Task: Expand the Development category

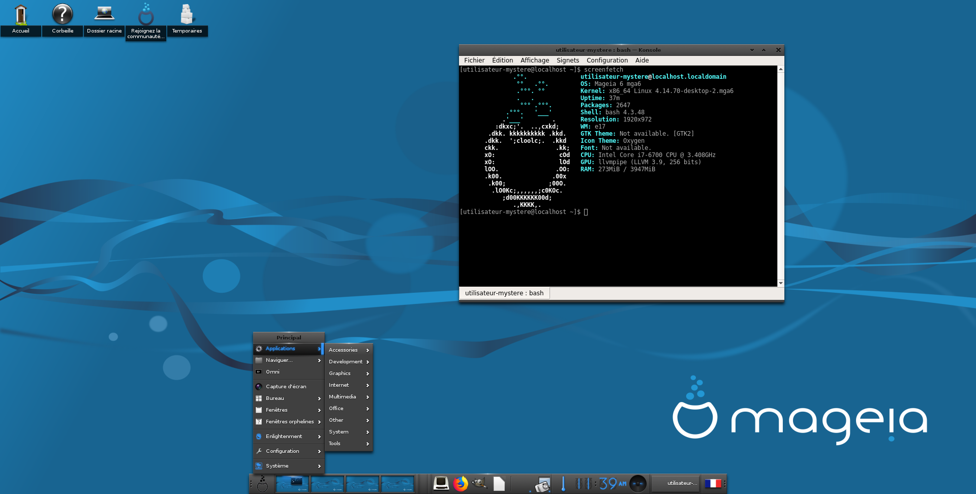Action: [x=349, y=362]
